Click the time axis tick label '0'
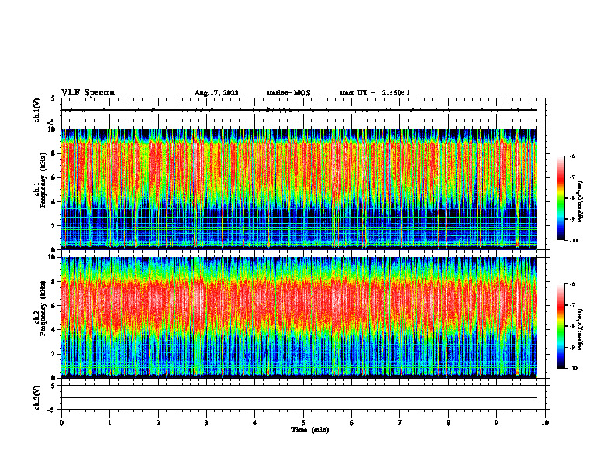The image size is (614, 474). (x=61, y=423)
